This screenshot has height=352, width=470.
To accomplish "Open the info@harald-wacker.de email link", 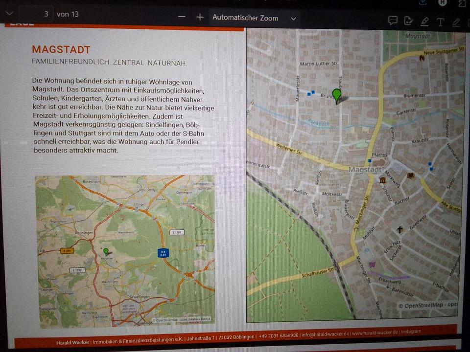I will coord(325,334).
